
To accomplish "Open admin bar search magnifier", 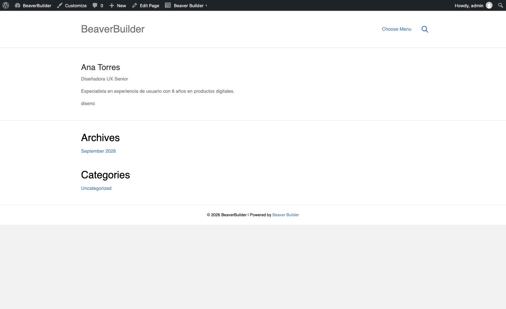I will 501,5.
